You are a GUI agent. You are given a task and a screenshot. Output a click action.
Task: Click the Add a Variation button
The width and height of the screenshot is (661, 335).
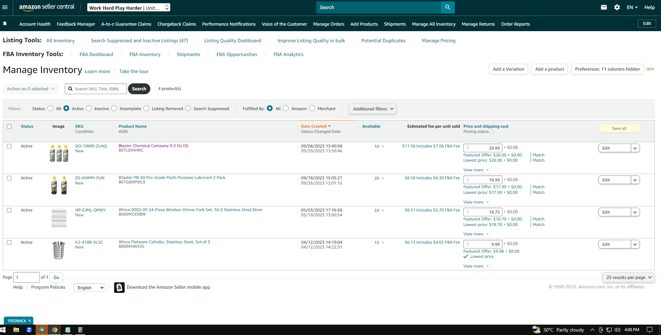pos(508,69)
